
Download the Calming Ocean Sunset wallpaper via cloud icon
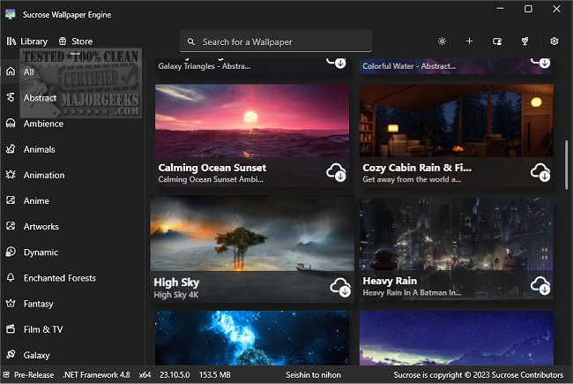pos(337,171)
